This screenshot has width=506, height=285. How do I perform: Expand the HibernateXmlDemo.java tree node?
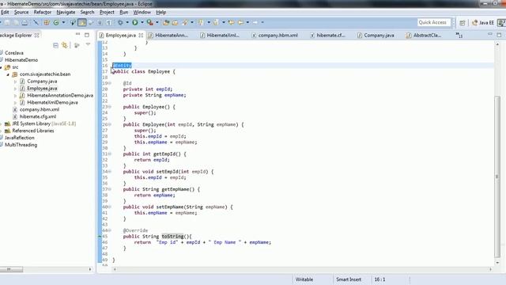tap(15, 102)
